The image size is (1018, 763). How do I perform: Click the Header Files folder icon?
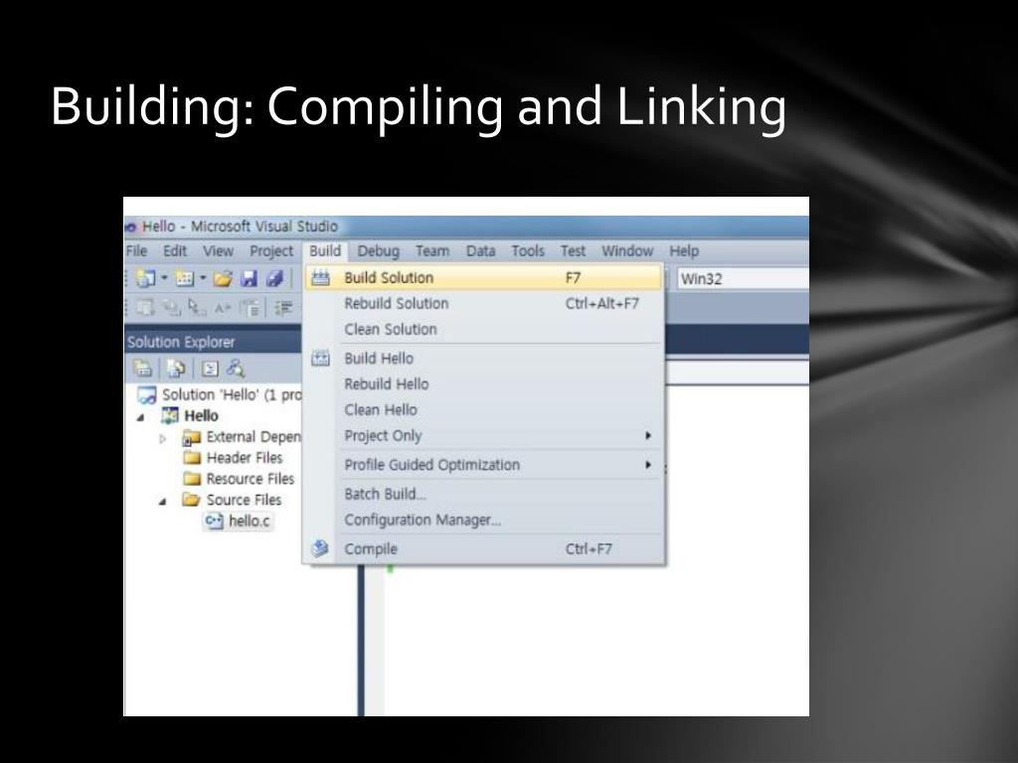tap(192, 457)
